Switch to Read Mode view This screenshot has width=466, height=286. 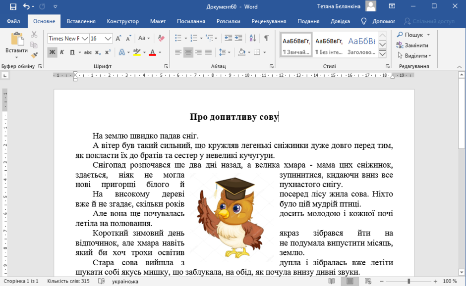[332, 281]
